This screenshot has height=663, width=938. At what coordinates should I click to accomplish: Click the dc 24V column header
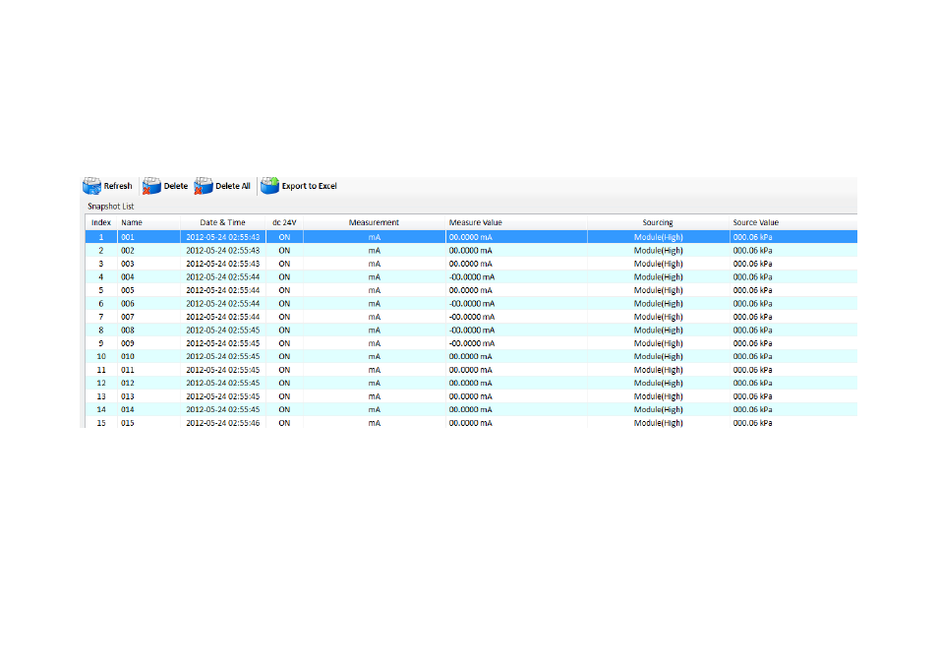click(x=284, y=222)
